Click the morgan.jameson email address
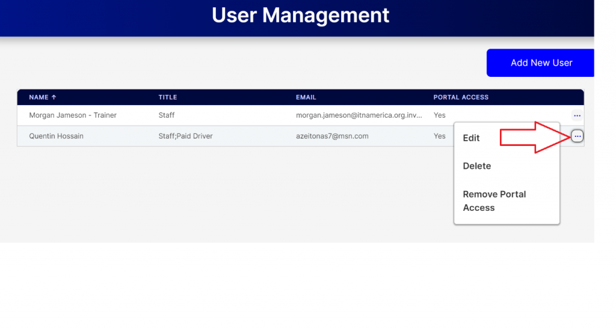The width and height of the screenshot is (616, 331). point(359,115)
